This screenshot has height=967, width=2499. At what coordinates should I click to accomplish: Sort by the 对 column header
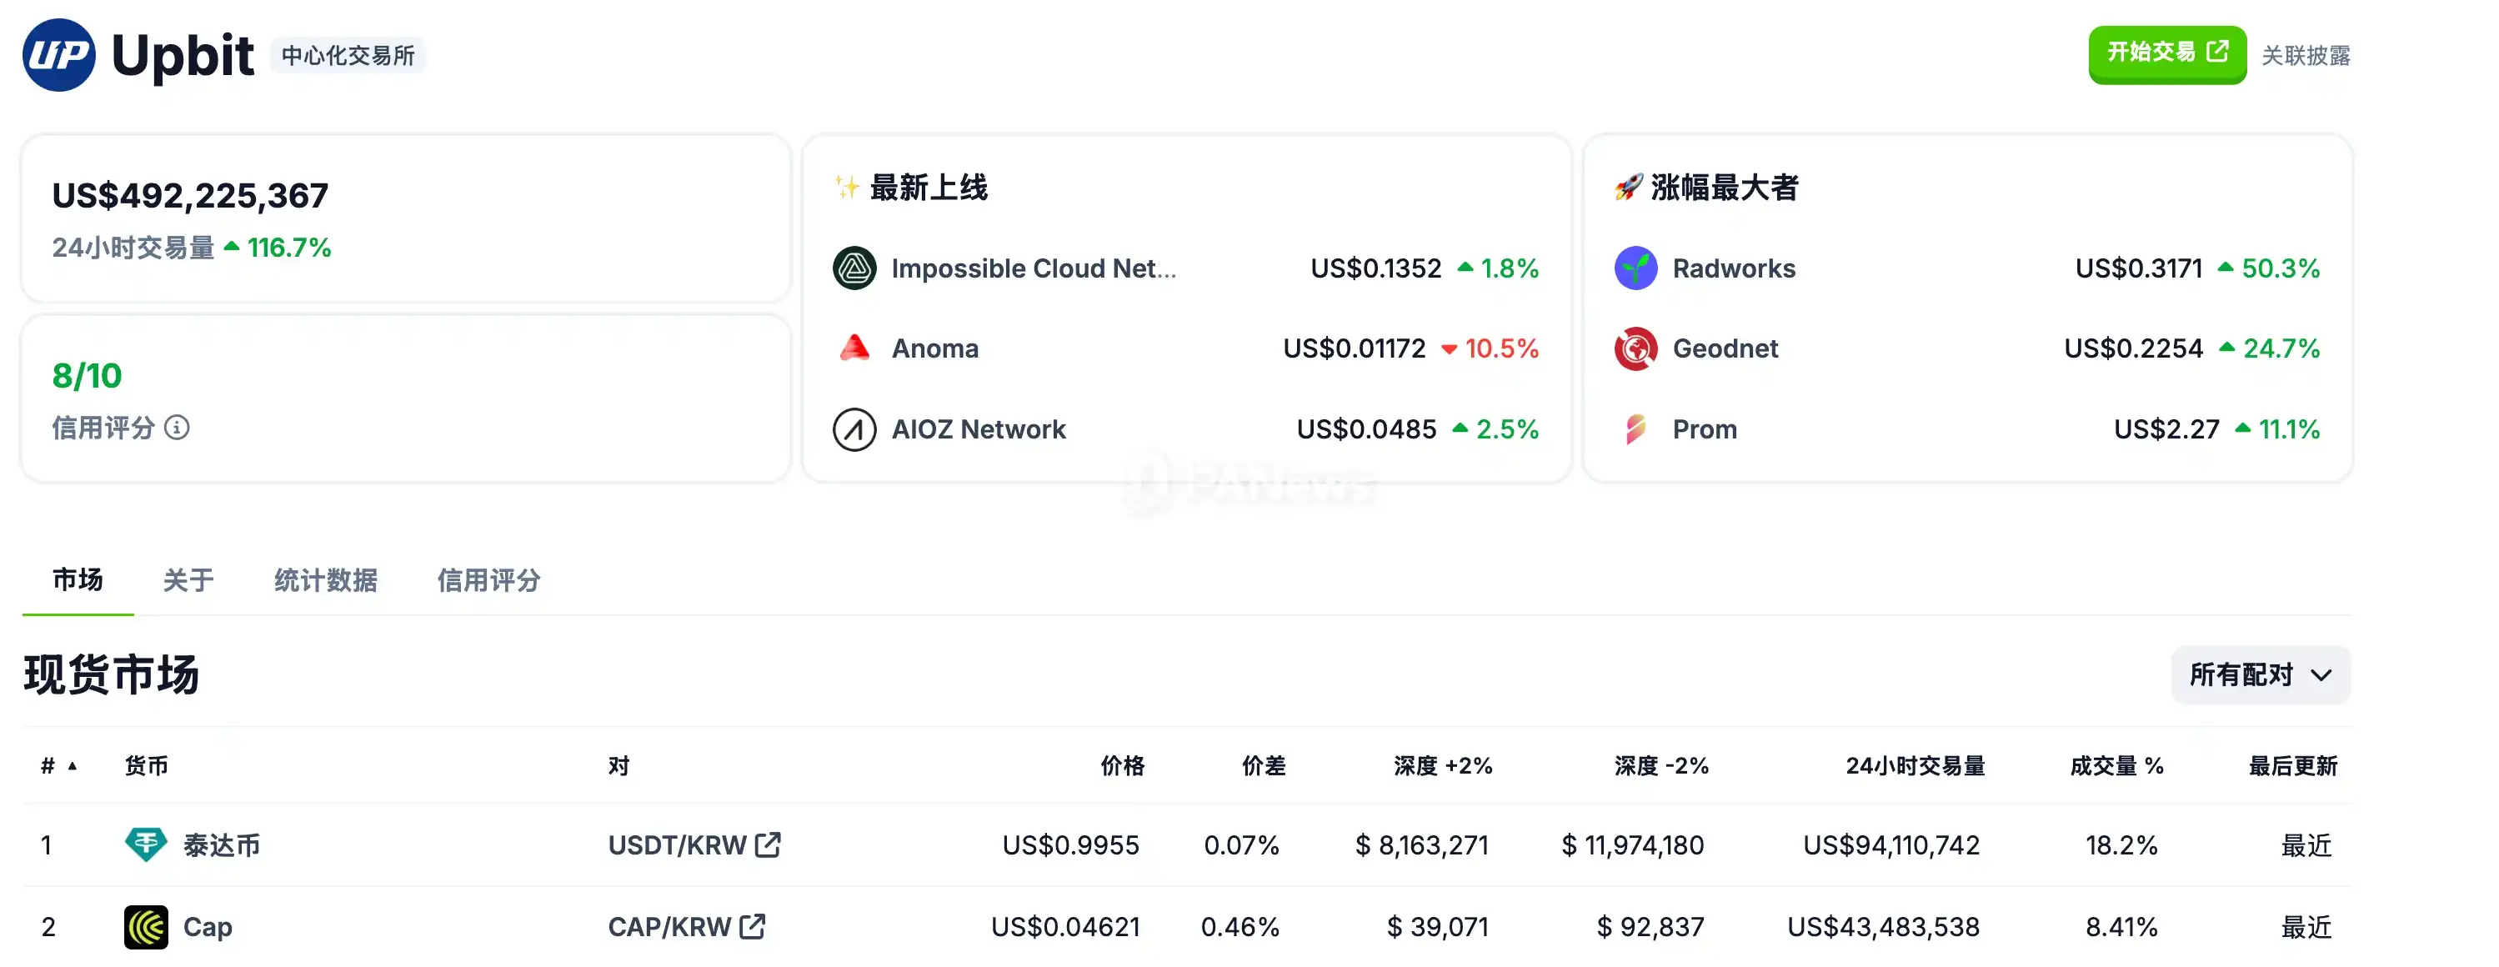[x=619, y=766]
